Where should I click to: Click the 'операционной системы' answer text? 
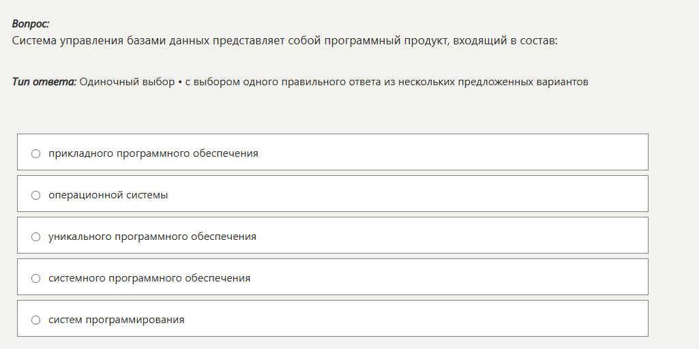[108, 195]
